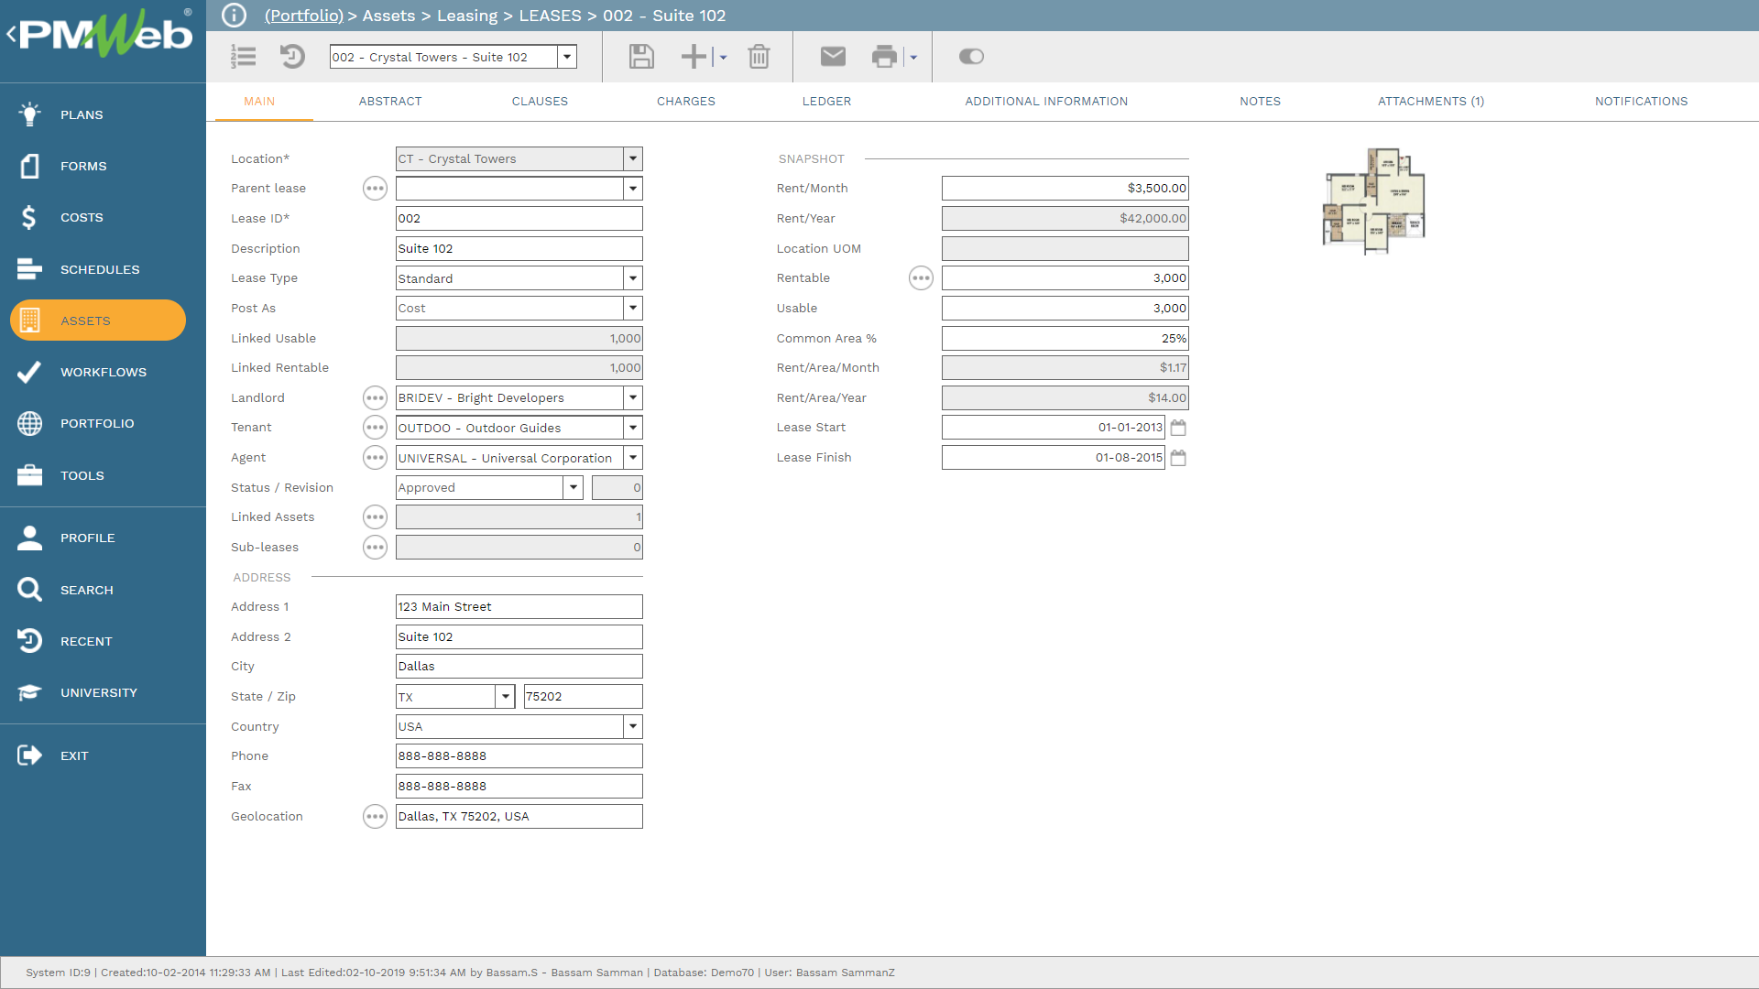1759x989 pixels.
Task: Flip the toolbar toggle switch
Action: coord(971,56)
